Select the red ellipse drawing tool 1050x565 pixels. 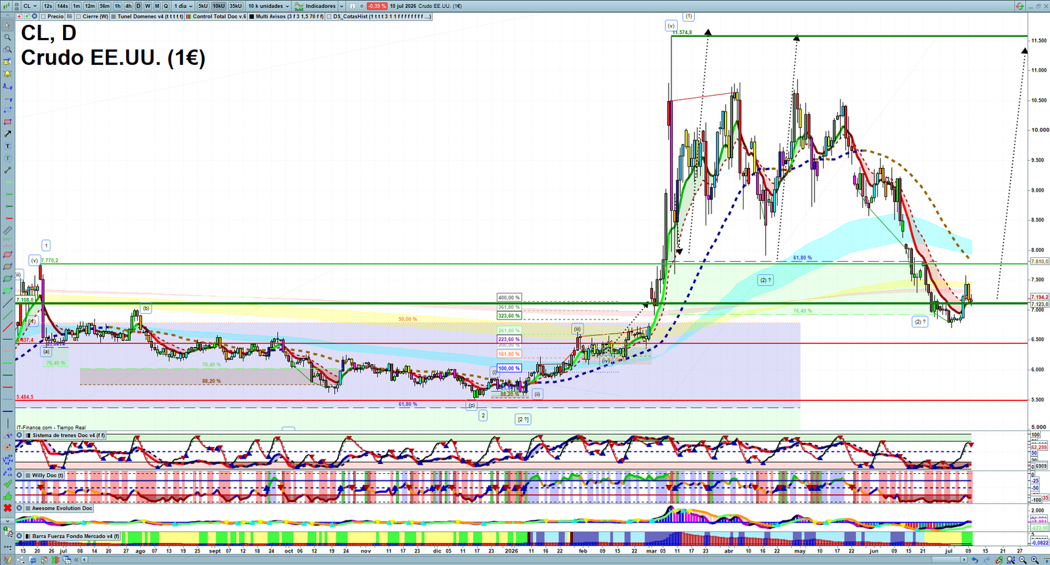tap(7, 255)
